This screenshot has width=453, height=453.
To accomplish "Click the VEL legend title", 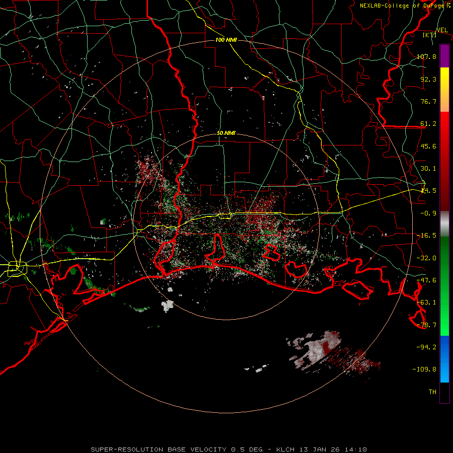I will pos(442,30).
